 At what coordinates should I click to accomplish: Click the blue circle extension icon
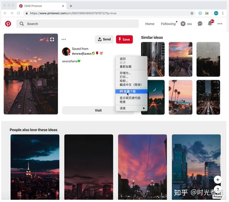[x=200, y=13]
